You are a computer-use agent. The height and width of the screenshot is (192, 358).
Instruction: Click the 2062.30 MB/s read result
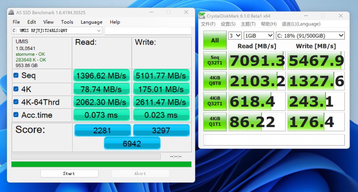coord(101,102)
